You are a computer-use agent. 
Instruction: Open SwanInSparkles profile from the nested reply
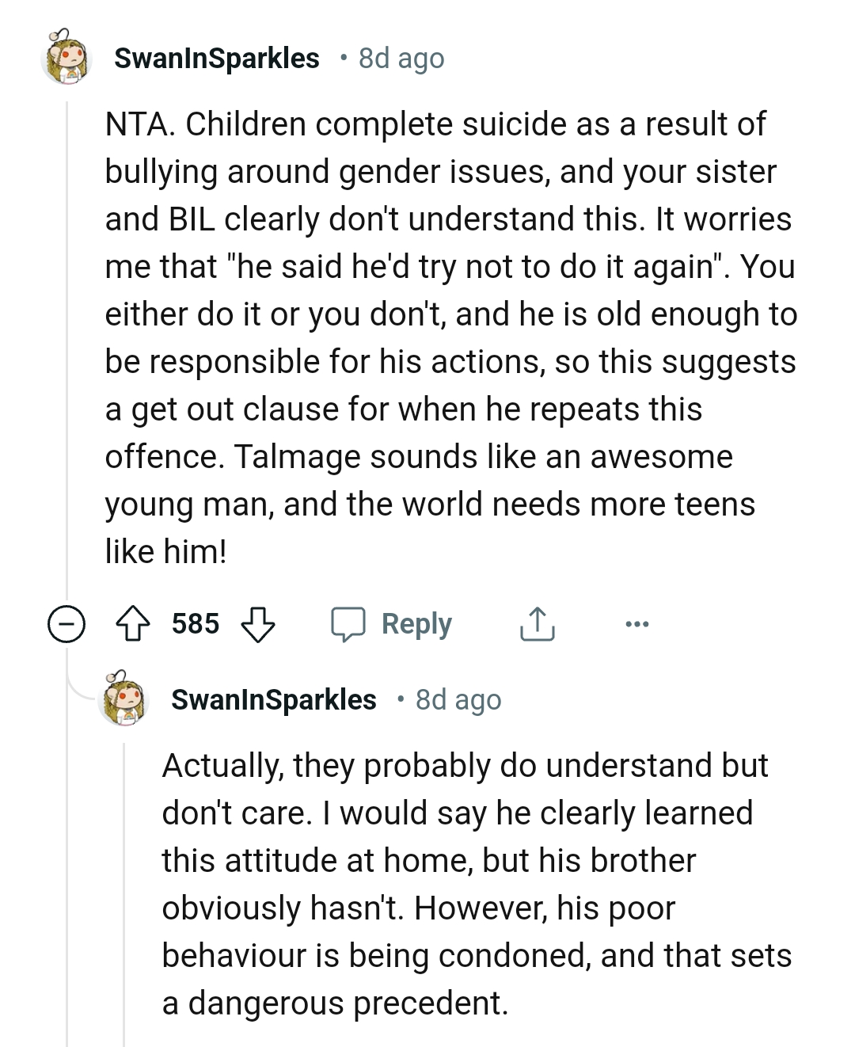tap(274, 699)
